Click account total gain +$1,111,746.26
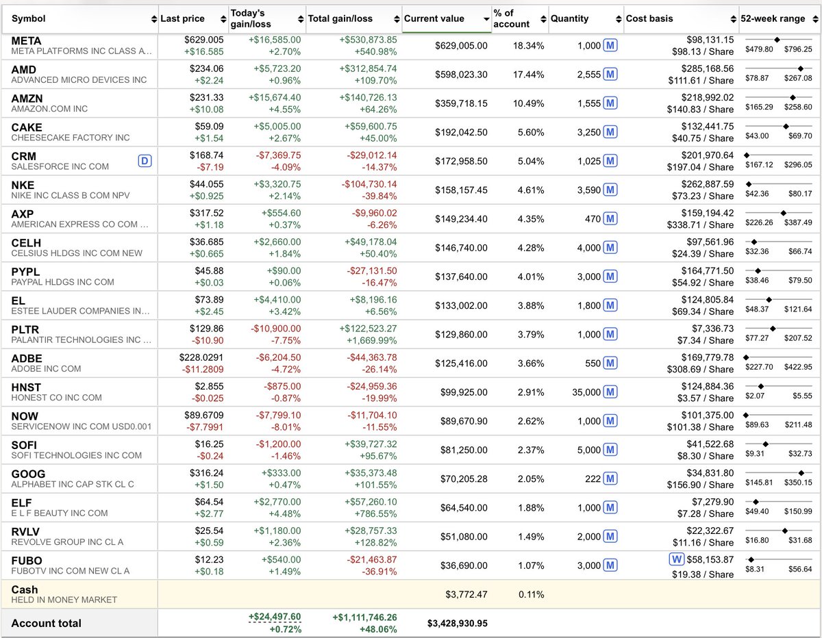Viewport: 822px width, 638px height. [363, 617]
